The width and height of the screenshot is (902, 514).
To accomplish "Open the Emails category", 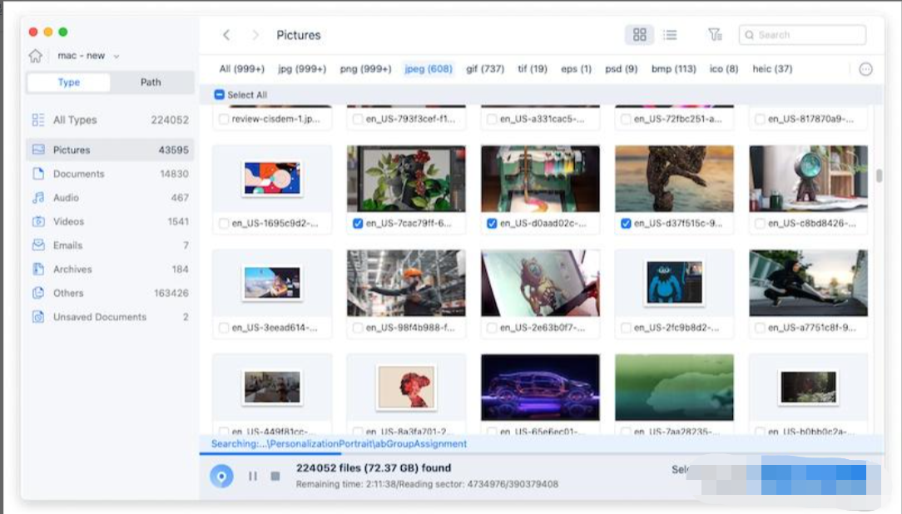I will [x=67, y=245].
